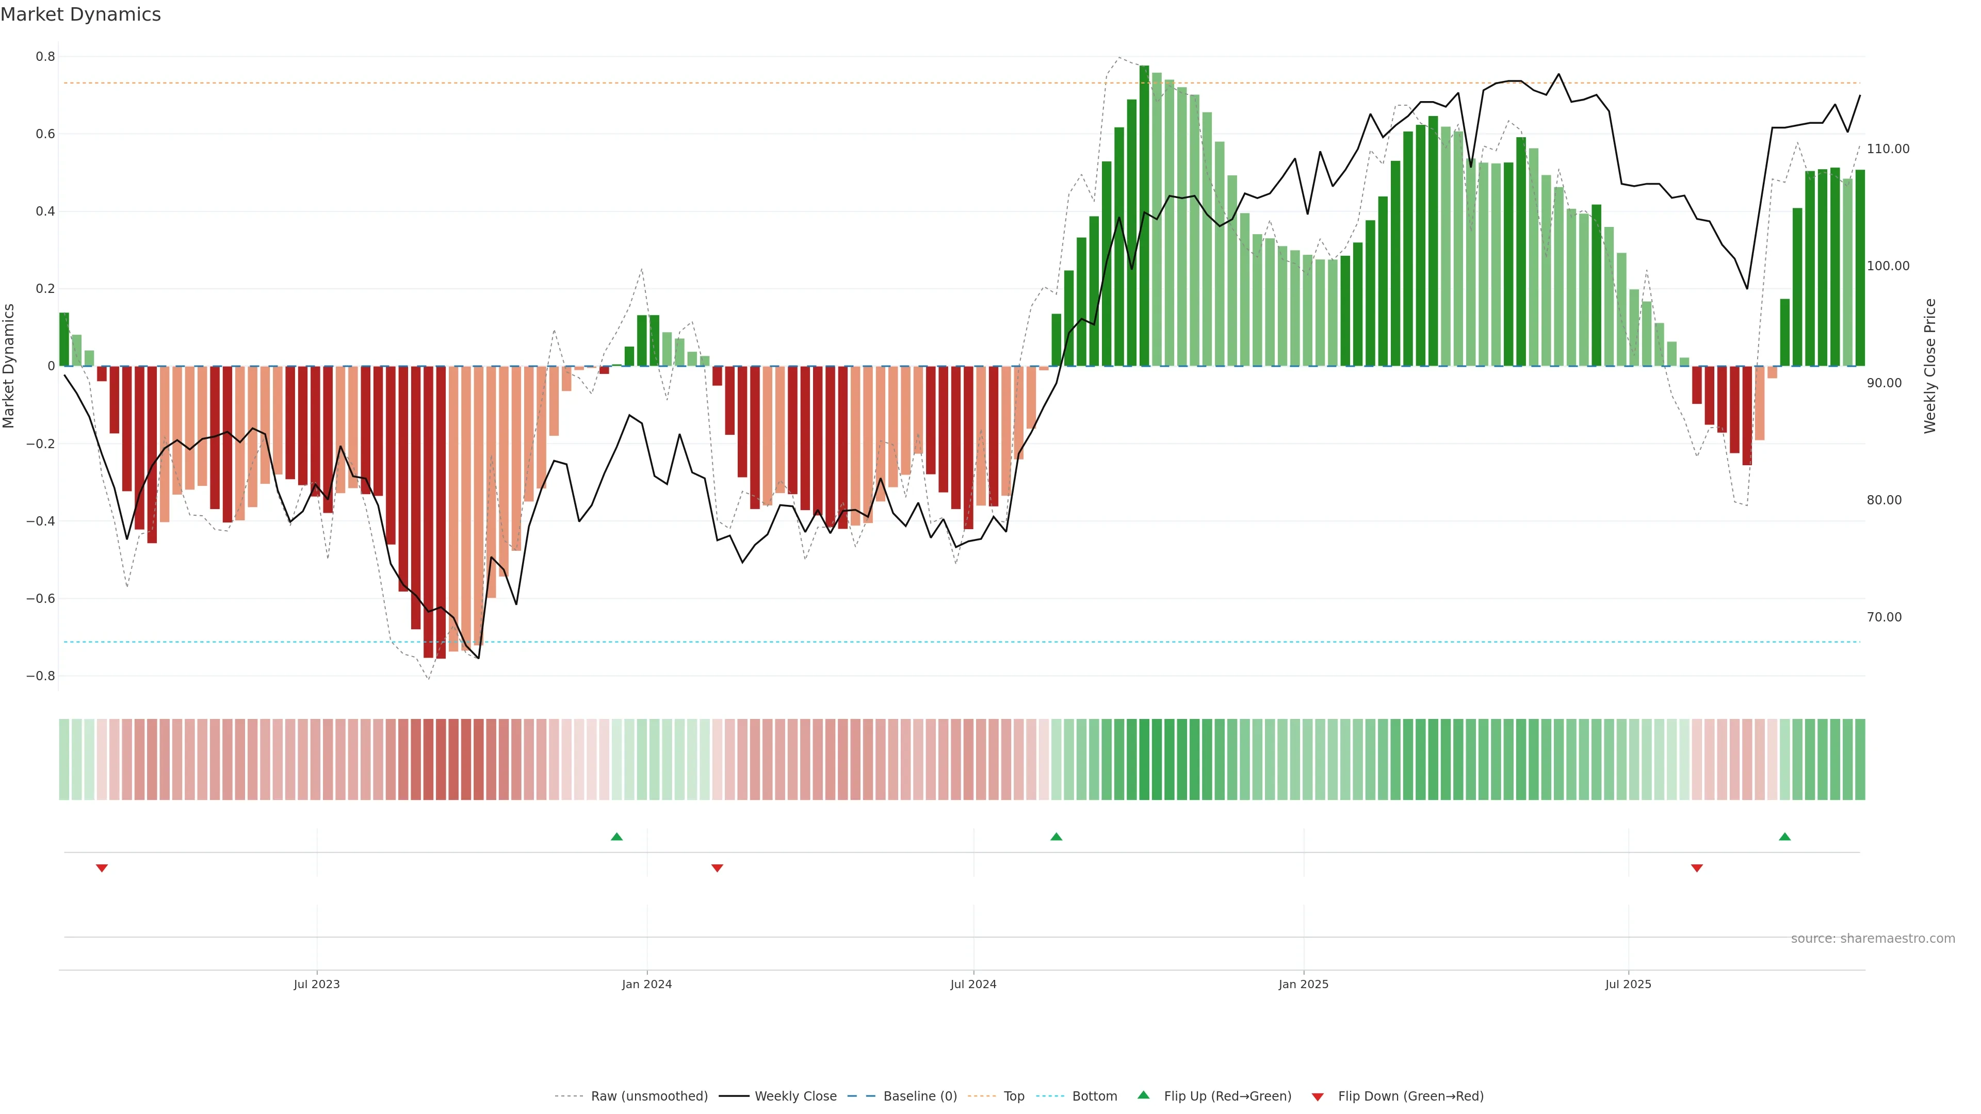
Task: Click the Flip Up marker after Jul 2024
Action: [1056, 837]
